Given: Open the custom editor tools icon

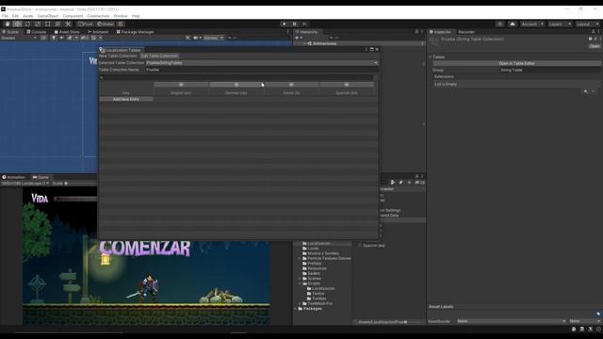Looking at the screenshot, I should point(68,24).
